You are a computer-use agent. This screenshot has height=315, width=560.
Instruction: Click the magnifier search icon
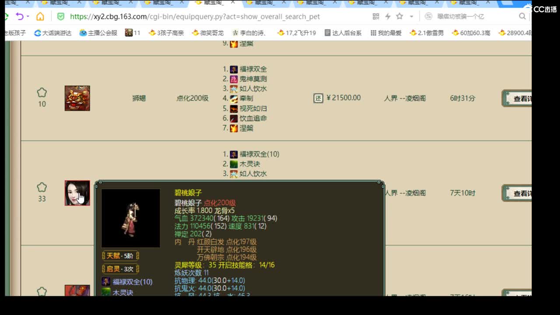(x=522, y=17)
